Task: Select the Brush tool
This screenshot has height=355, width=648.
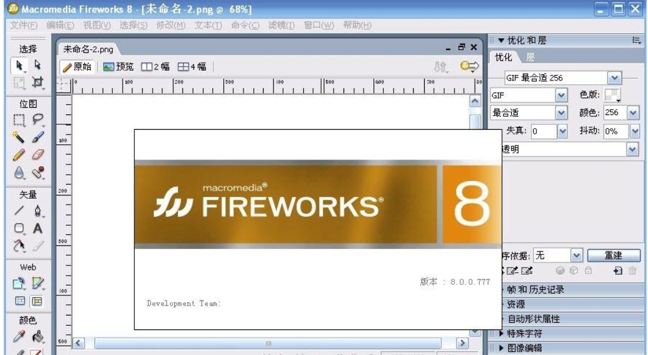Action: coord(38,137)
